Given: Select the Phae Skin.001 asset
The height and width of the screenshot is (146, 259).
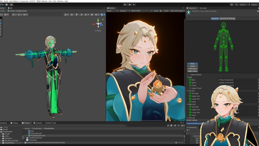Looking at the screenshot, I should [35, 133].
